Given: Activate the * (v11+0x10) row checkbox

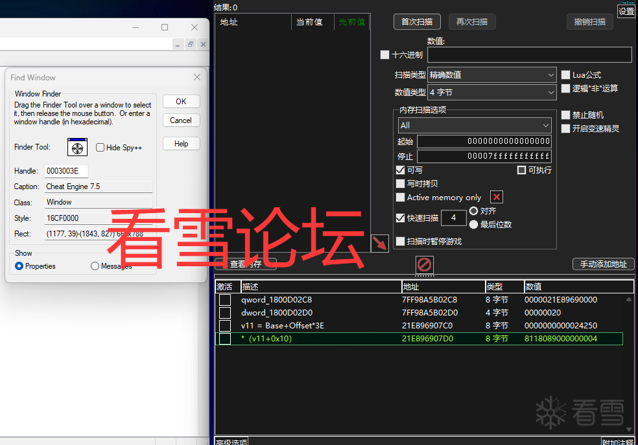Looking at the screenshot, I should click(x=225, y=339).
